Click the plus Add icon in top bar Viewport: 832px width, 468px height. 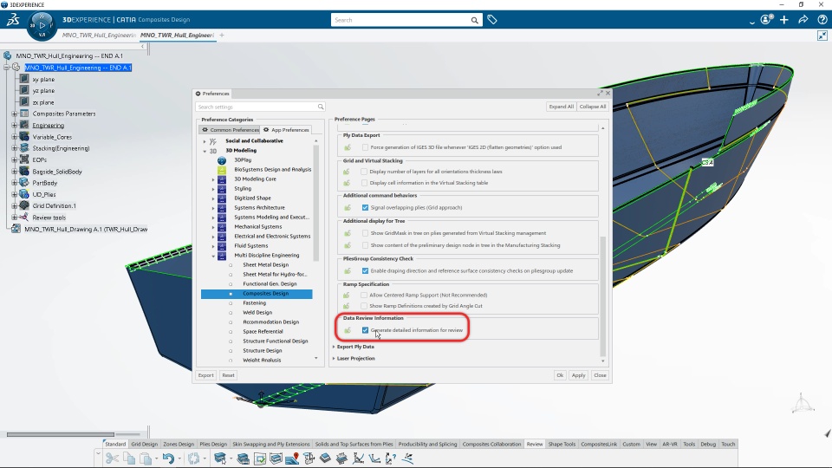(784, 20)
